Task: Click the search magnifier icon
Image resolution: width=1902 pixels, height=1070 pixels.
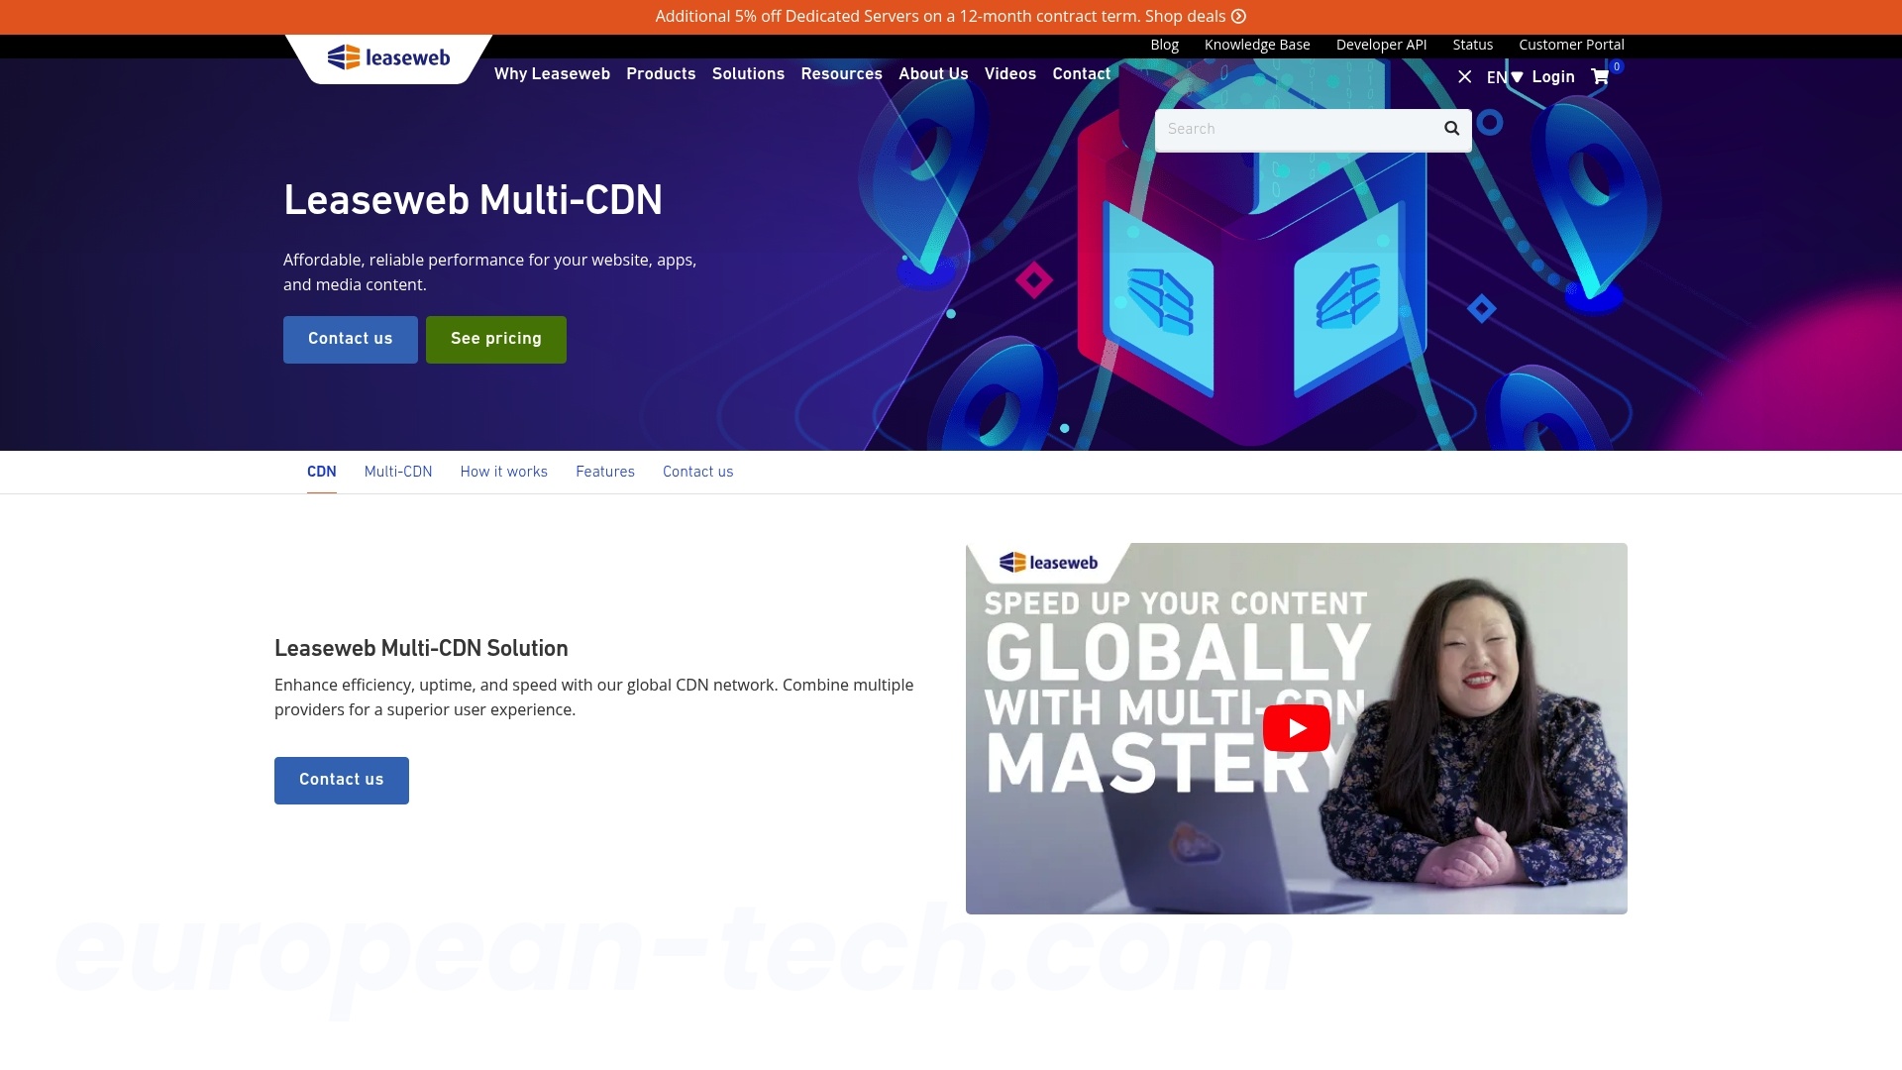Action: [1450, 128]
